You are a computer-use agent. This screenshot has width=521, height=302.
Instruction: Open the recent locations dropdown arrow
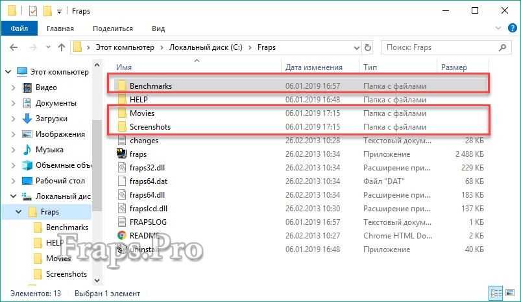pyautogui.click(x=48, y=47)
